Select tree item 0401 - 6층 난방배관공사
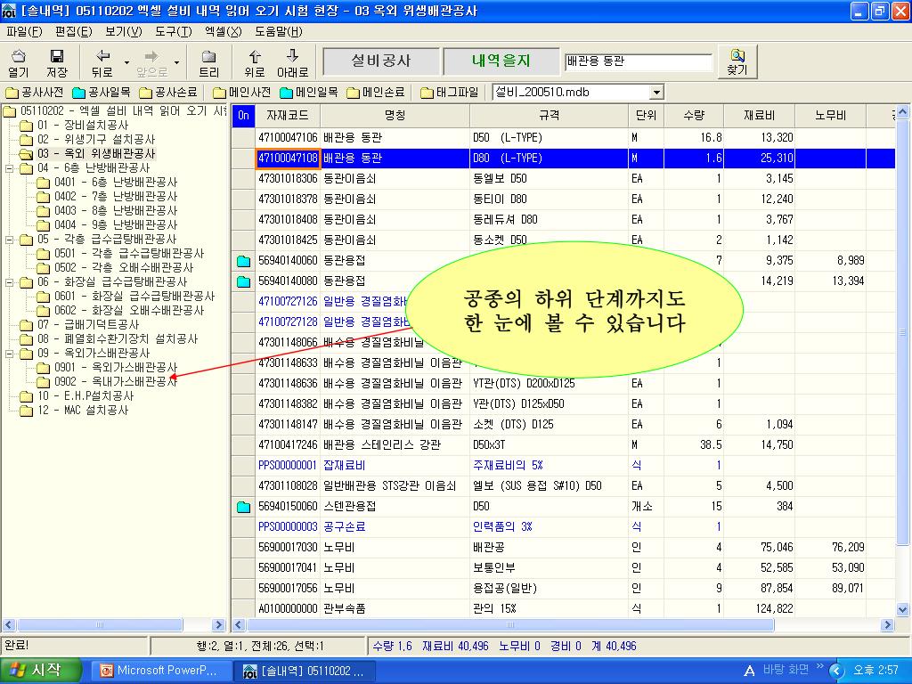The image size is (912, 684). click(x=116, y=183)
